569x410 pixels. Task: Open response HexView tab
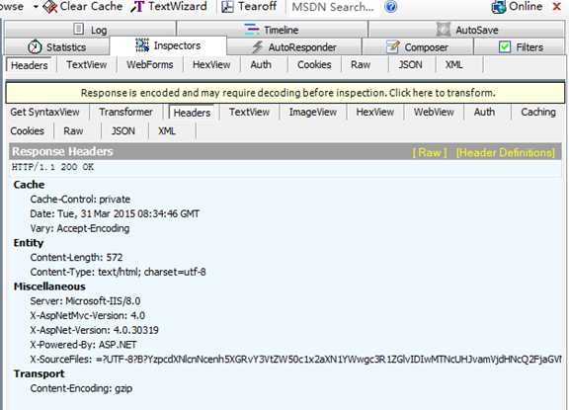coord(374,112)
